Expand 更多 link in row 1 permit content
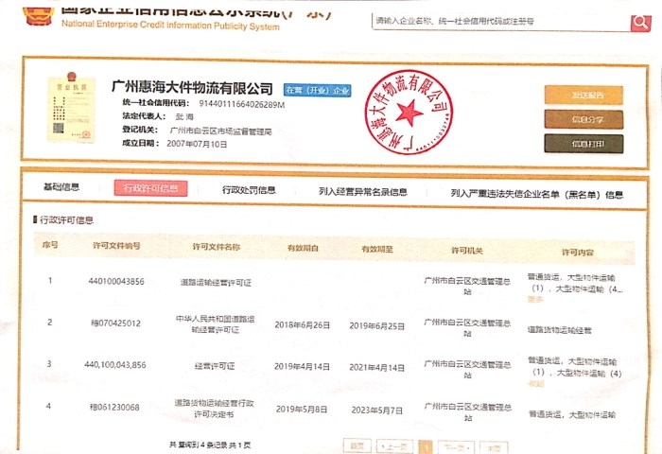Screen dimensions: 662x454 535,299
